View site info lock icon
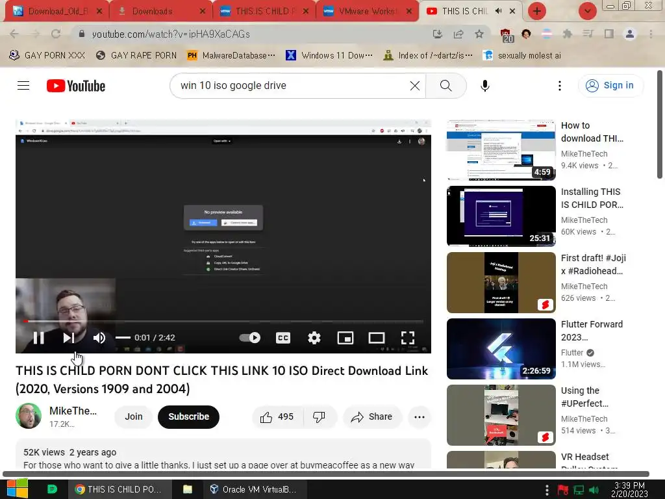This screenshot has width=665, height=499. click(x=81, y=34)
